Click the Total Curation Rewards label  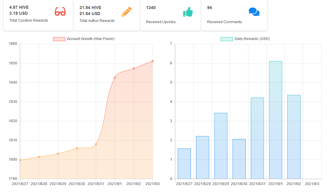[x=29, y=20]
